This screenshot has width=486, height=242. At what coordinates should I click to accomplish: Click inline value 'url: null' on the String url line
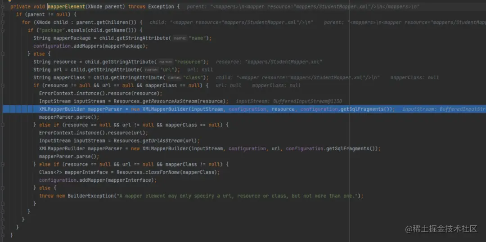click(x=200, y=70)
